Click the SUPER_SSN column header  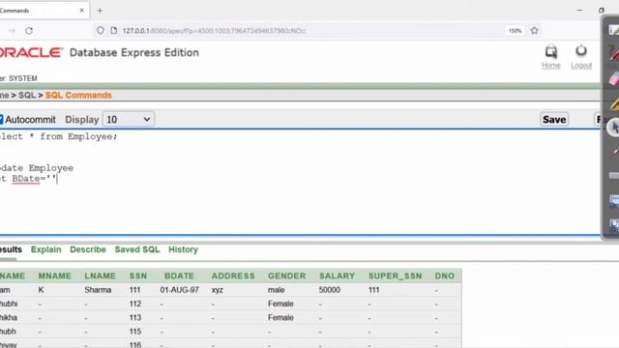[396, 275]
